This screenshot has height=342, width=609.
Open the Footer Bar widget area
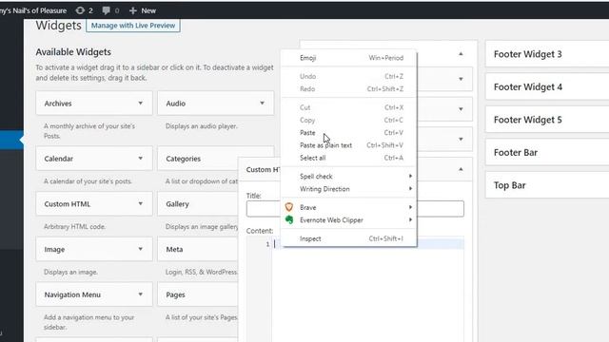click(x=547, y=152)
